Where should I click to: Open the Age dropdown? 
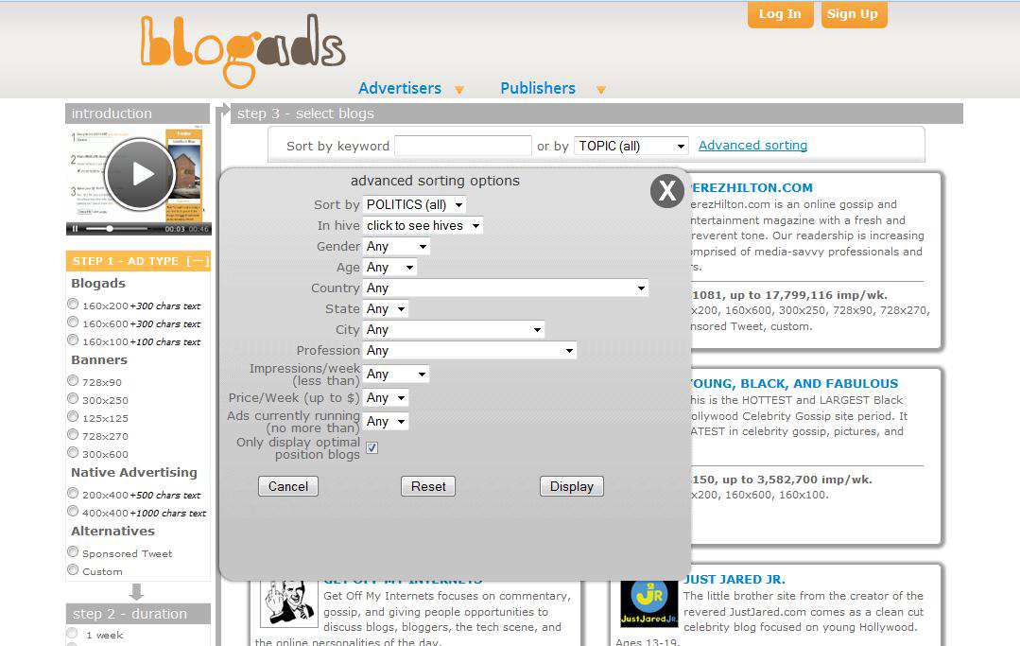tap(389, 268)
